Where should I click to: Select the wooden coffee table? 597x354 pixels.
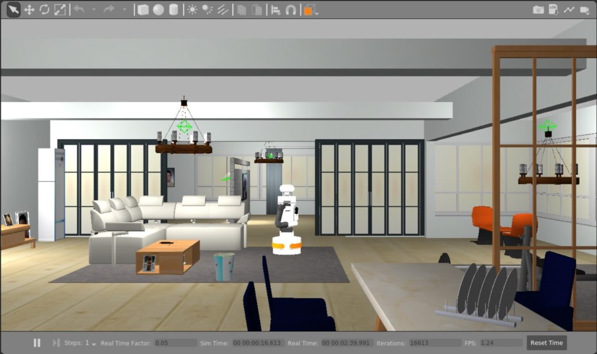tap(167, 257)
